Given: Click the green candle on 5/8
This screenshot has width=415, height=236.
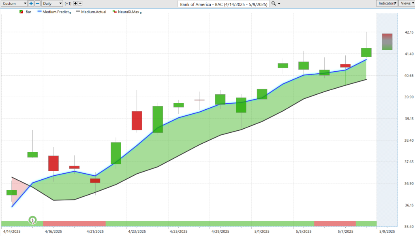Looking at the screenshot, I should click(366, 52).
